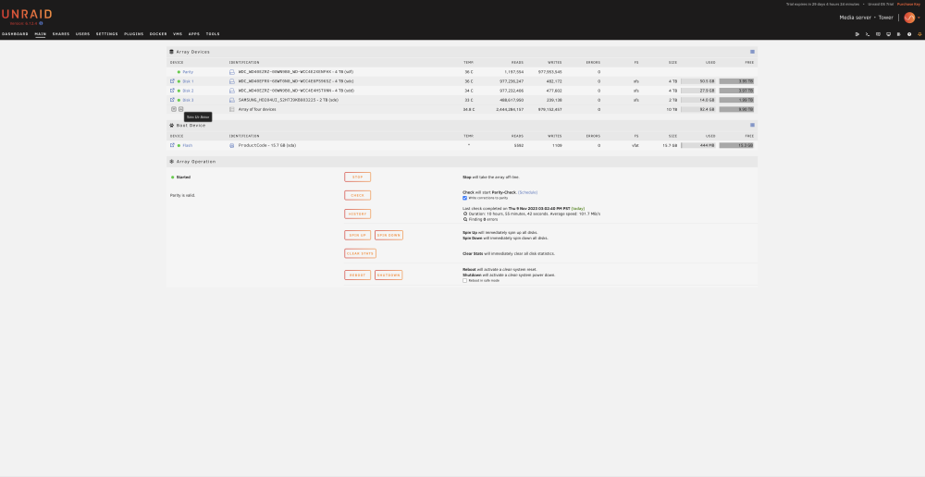Open the notifications bell icon
This screenshot has height=477, width=925.
point(919,34)
